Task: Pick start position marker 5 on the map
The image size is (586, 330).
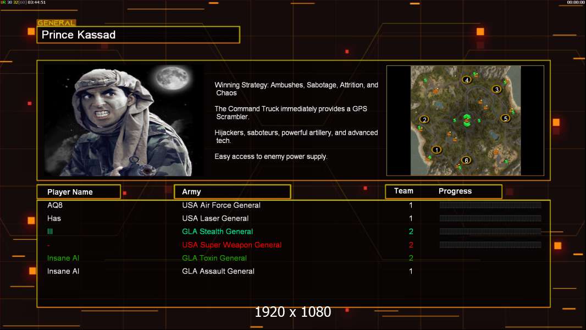Action: click(x=505, y=118)
